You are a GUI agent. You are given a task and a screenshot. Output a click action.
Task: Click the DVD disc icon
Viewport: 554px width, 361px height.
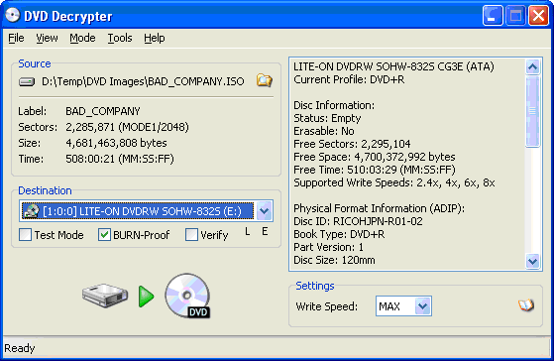click(x=187, y=296)
